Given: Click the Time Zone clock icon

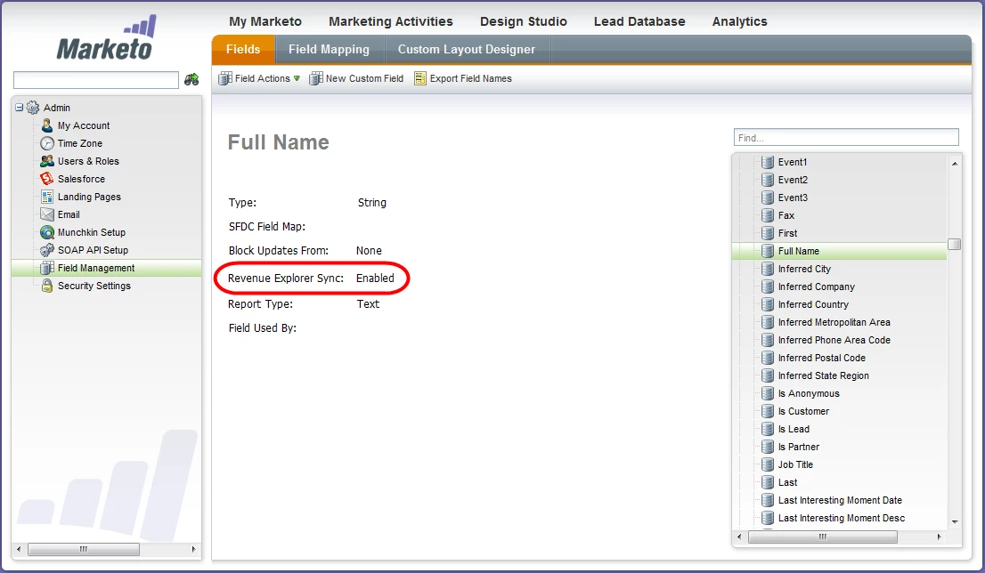Looking at the screenshot, I should (x=47, y=143).
